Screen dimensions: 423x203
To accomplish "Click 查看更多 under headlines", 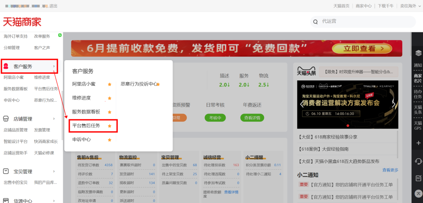I will click(x=390, y=170).
